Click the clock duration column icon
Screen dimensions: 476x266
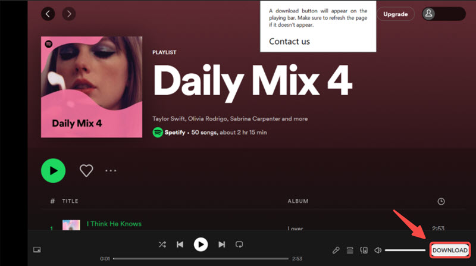[441, 201]
